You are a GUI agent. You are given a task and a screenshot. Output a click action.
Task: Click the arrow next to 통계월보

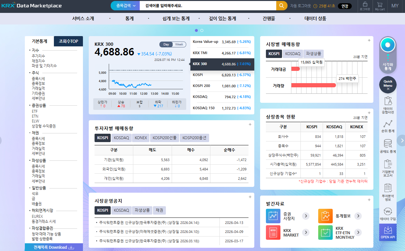coord(358,216)
